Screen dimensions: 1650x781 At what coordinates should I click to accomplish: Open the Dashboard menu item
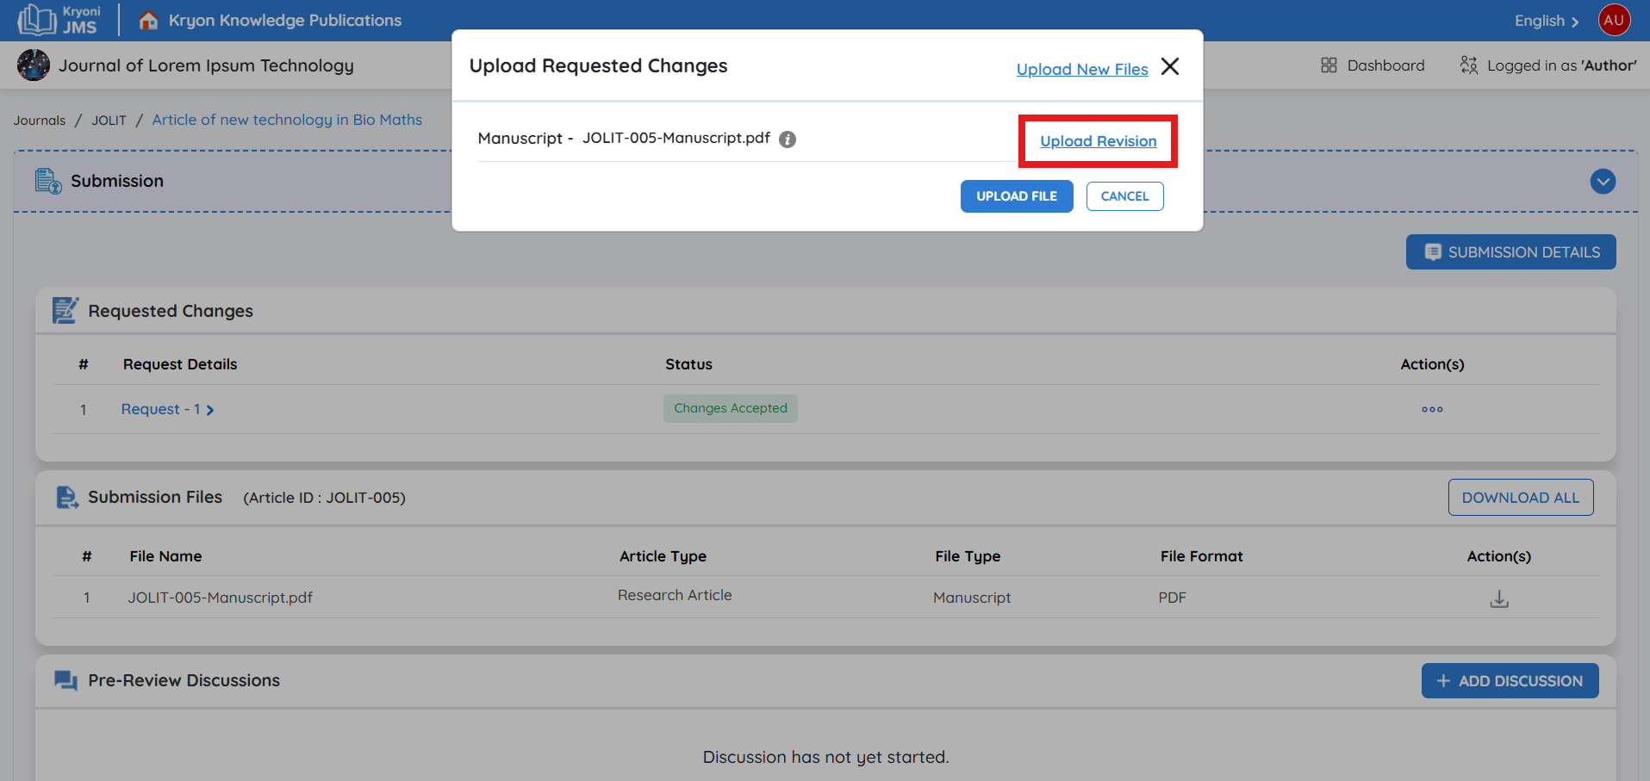(1373, 65)
